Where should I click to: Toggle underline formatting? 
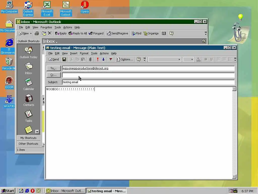[212, 59]
